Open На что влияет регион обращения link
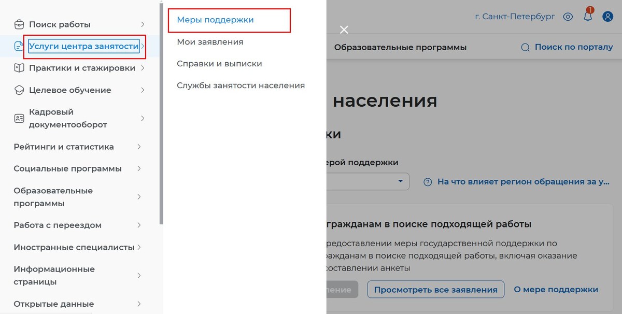Image resolution: width=622 pixels, height=314 pixels. [524, 182]
